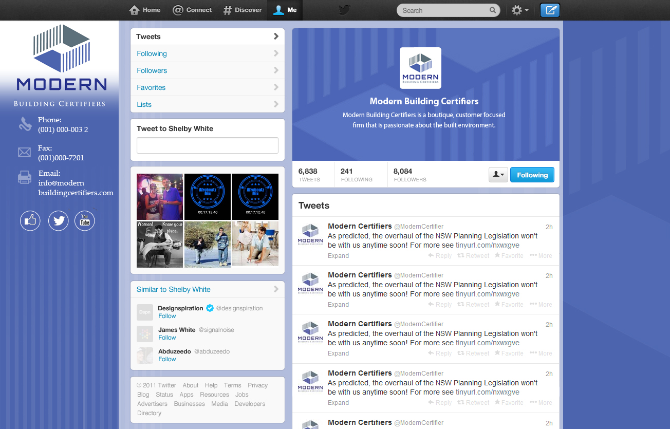Expand the Similar to Shelby White section
The image size is (670, 429).
pos(276,289)
